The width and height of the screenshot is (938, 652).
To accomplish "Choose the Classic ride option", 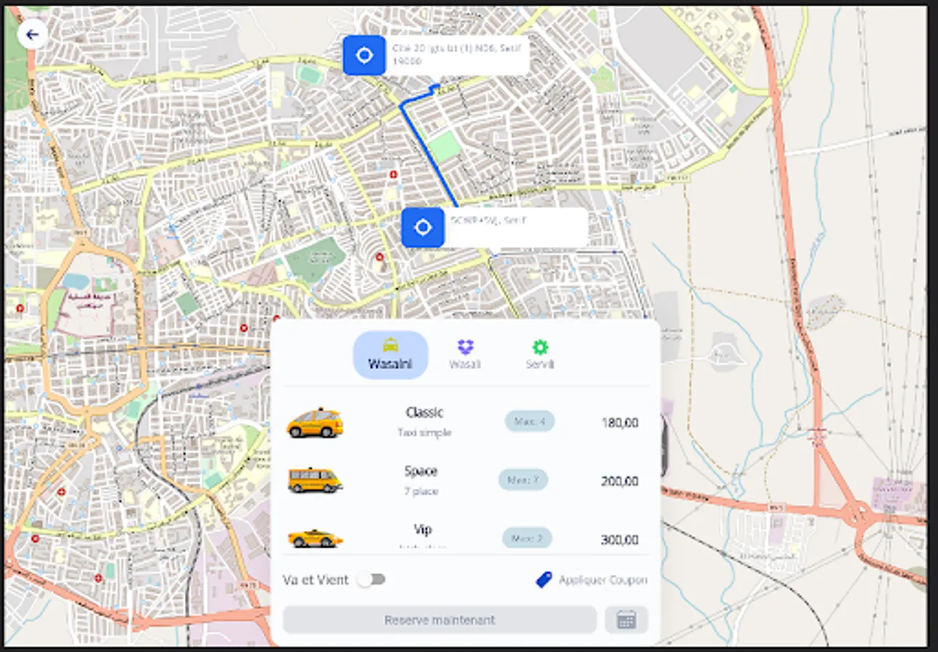I will click(464, 422).
